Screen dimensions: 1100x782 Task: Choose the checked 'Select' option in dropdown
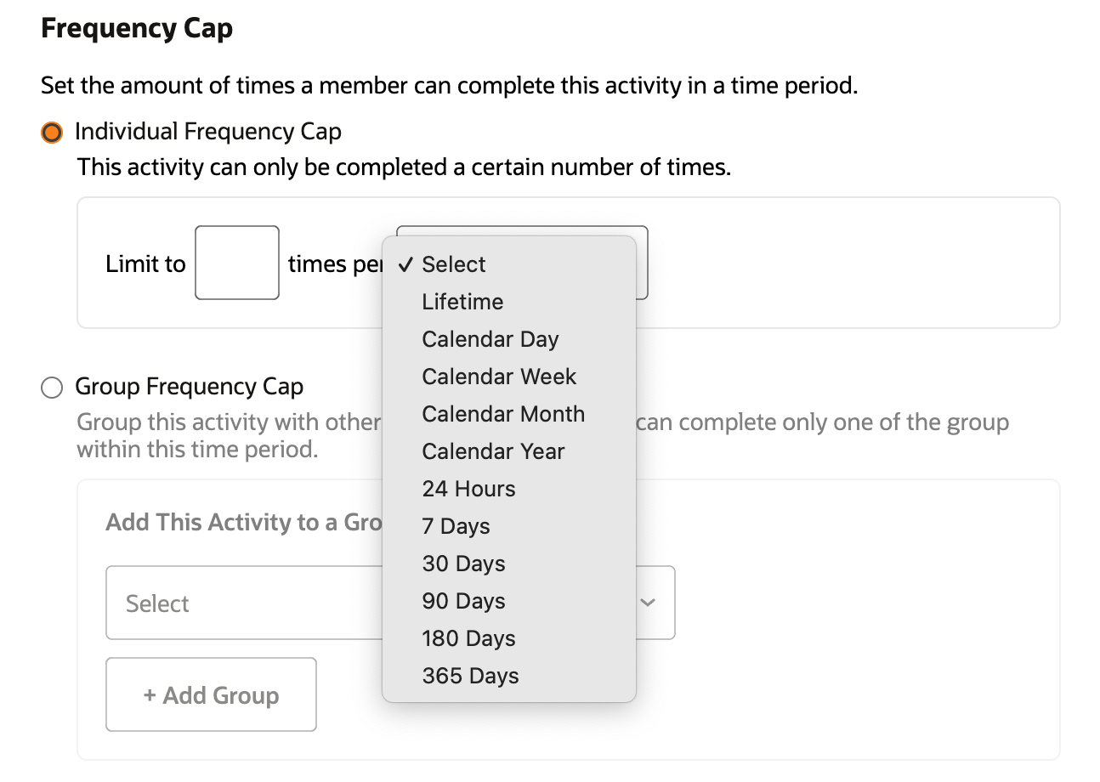point(454,264)
